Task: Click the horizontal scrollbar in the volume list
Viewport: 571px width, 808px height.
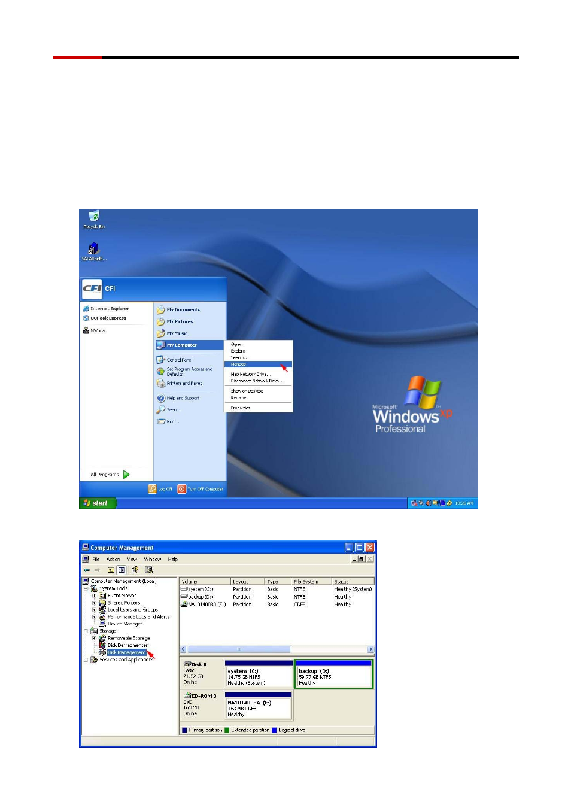Action: (277, 649)
